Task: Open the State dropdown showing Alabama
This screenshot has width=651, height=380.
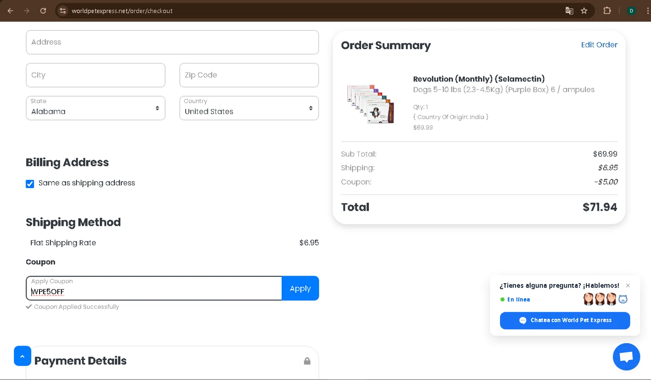Action: [x=95, y=108]
